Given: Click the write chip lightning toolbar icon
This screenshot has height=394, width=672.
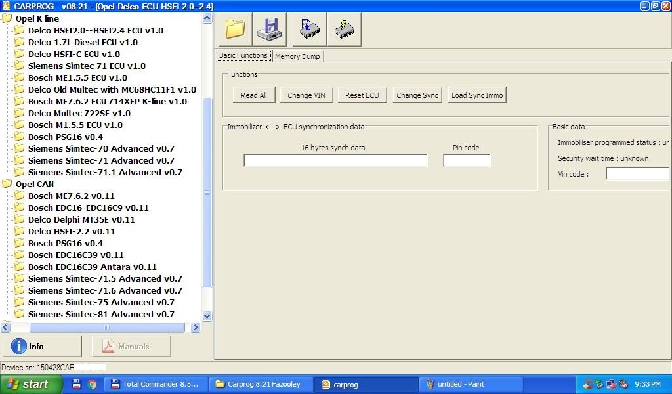Looking at the screenshot, I should point(344,29).
